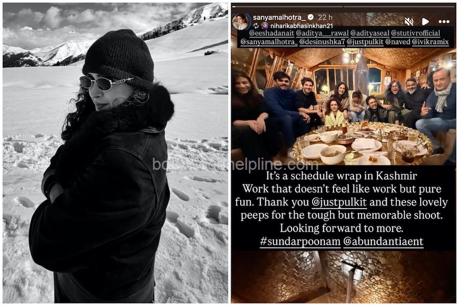This screenshot has height=306, width=459.
Task: Visit the @ivikramix mention
Action: click(430, 42)
